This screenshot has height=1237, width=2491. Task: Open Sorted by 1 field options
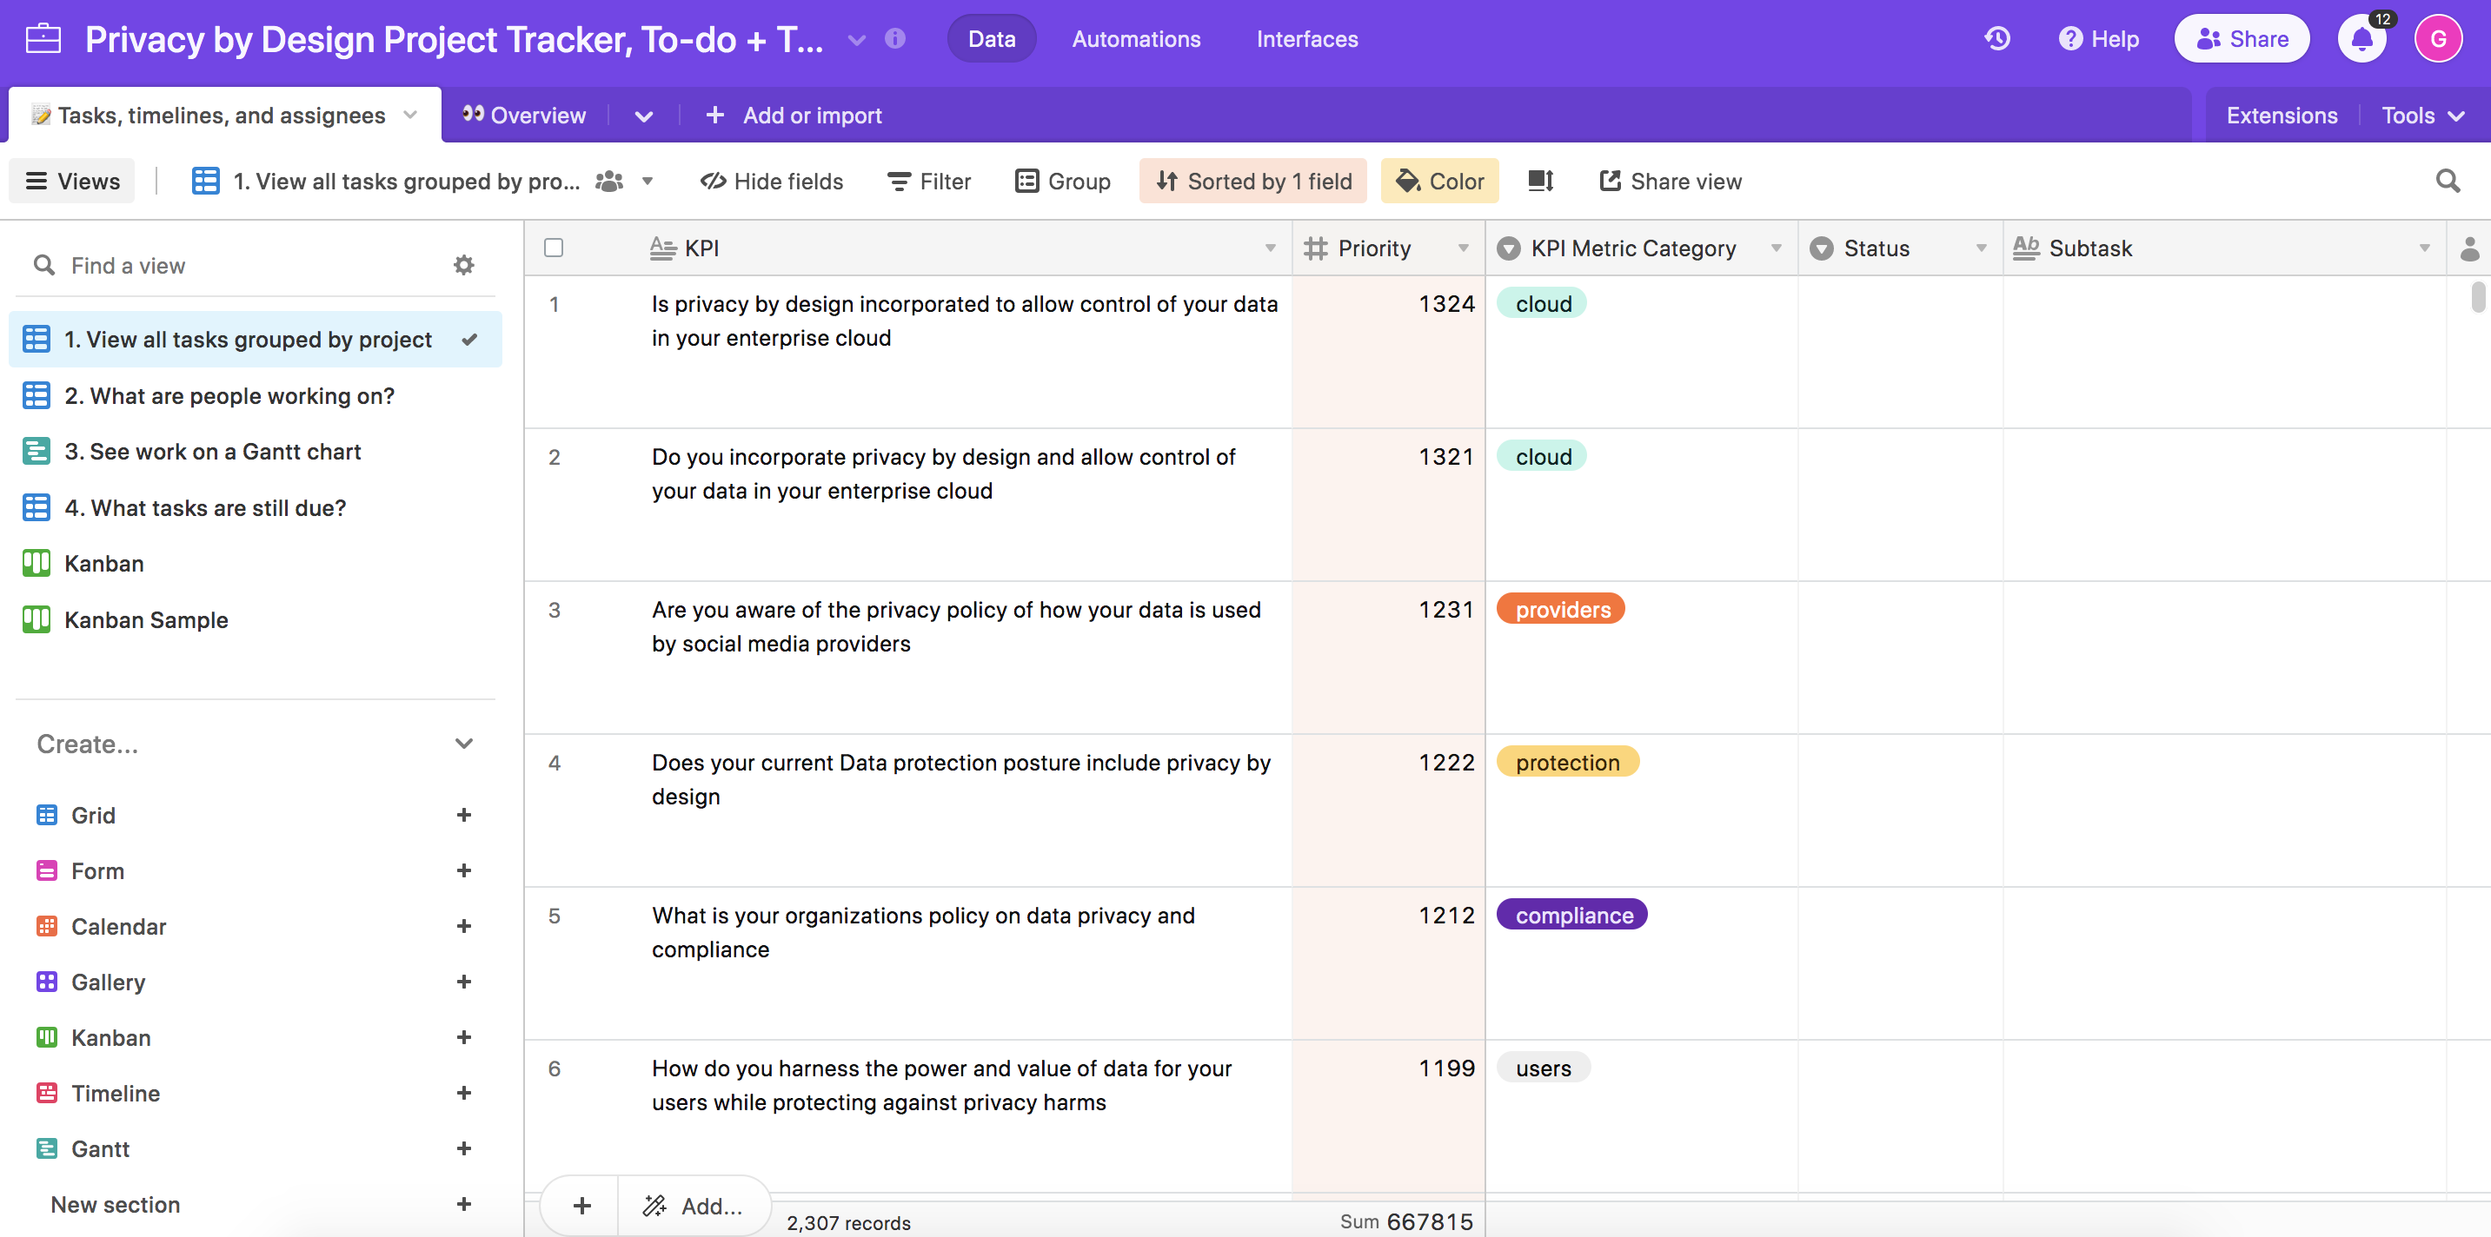(1253, 181)
